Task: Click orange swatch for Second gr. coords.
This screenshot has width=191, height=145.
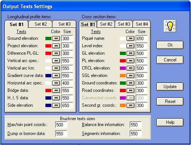Action: tap(123, 106)
